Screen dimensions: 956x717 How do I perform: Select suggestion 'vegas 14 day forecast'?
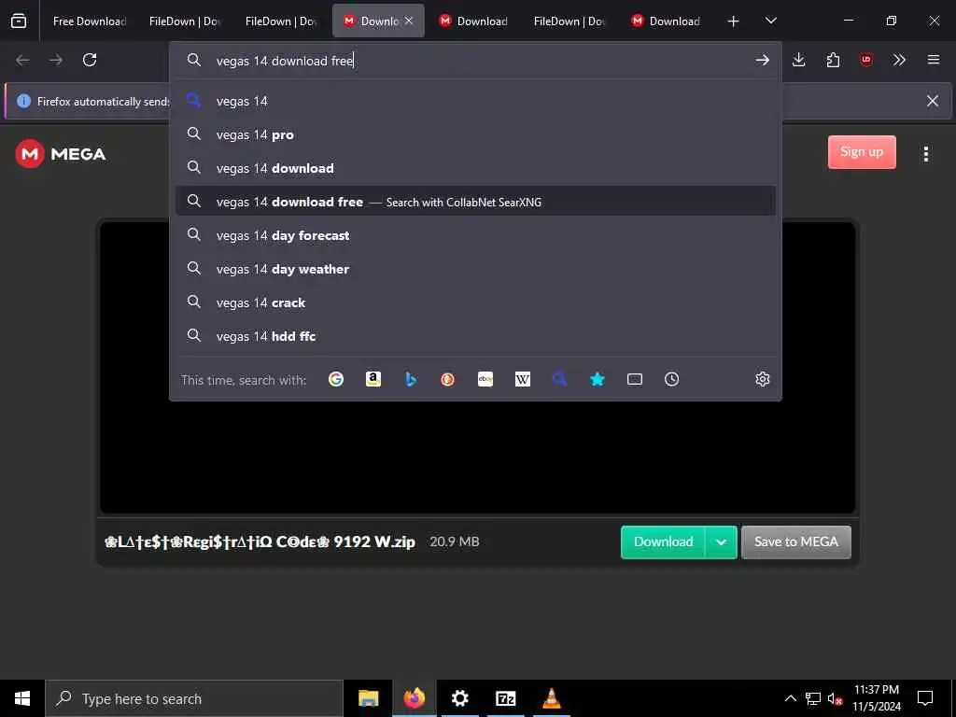coord(475,235)
